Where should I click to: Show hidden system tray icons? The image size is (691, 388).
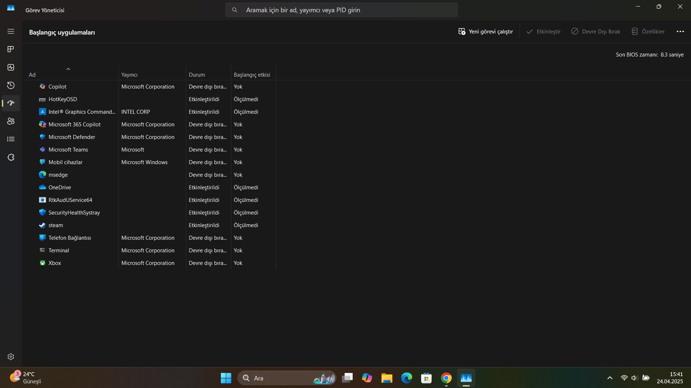pos(610,378)
